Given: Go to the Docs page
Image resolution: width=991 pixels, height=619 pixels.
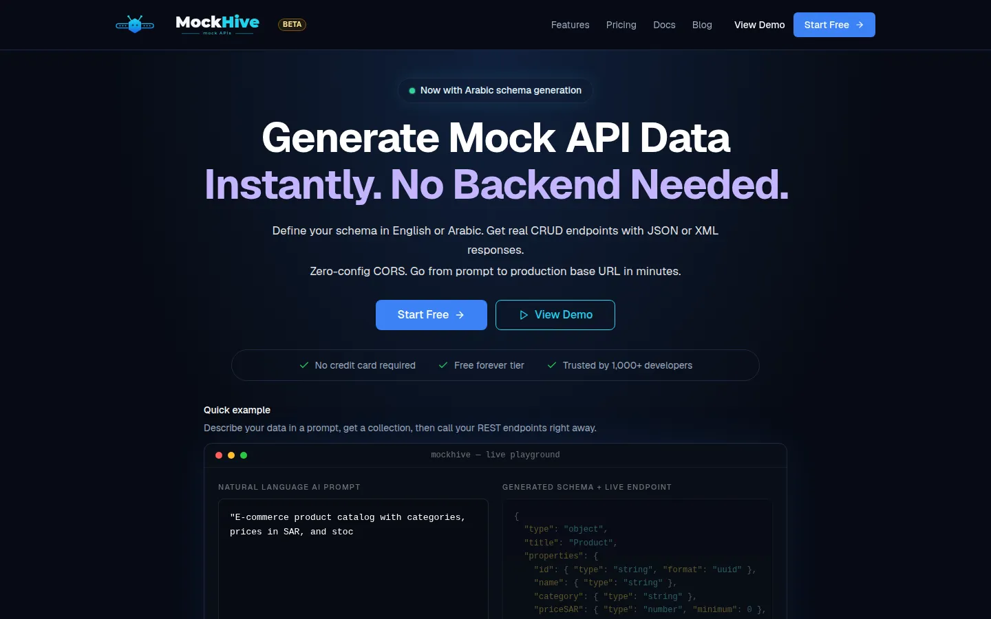Looking at the screenshot, I should click(664, 25).
